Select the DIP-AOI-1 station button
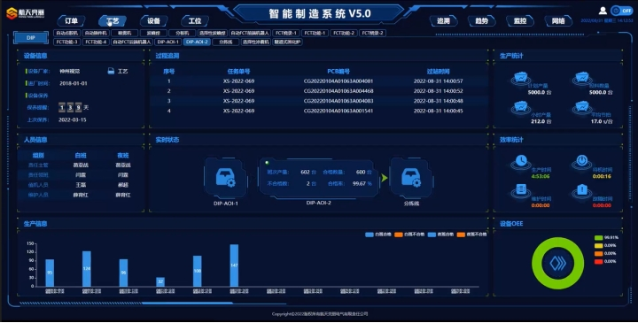638x323 pixels. coord(168,42)
